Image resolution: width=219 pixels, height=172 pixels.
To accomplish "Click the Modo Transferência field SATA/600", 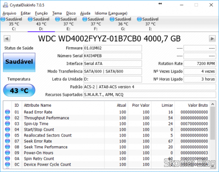I will (x=113, y=71).
